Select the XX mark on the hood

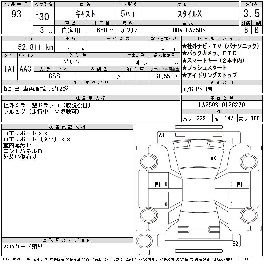pyautogui.click(x=213, y=158)
